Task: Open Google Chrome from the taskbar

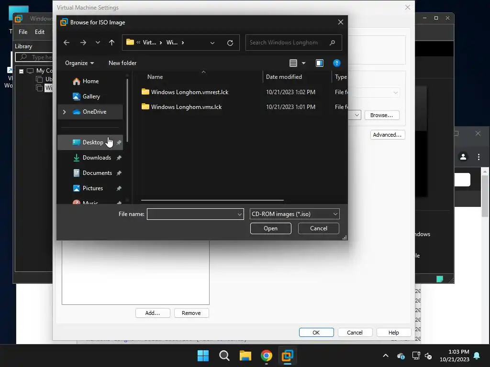Action: pos(266,356)
